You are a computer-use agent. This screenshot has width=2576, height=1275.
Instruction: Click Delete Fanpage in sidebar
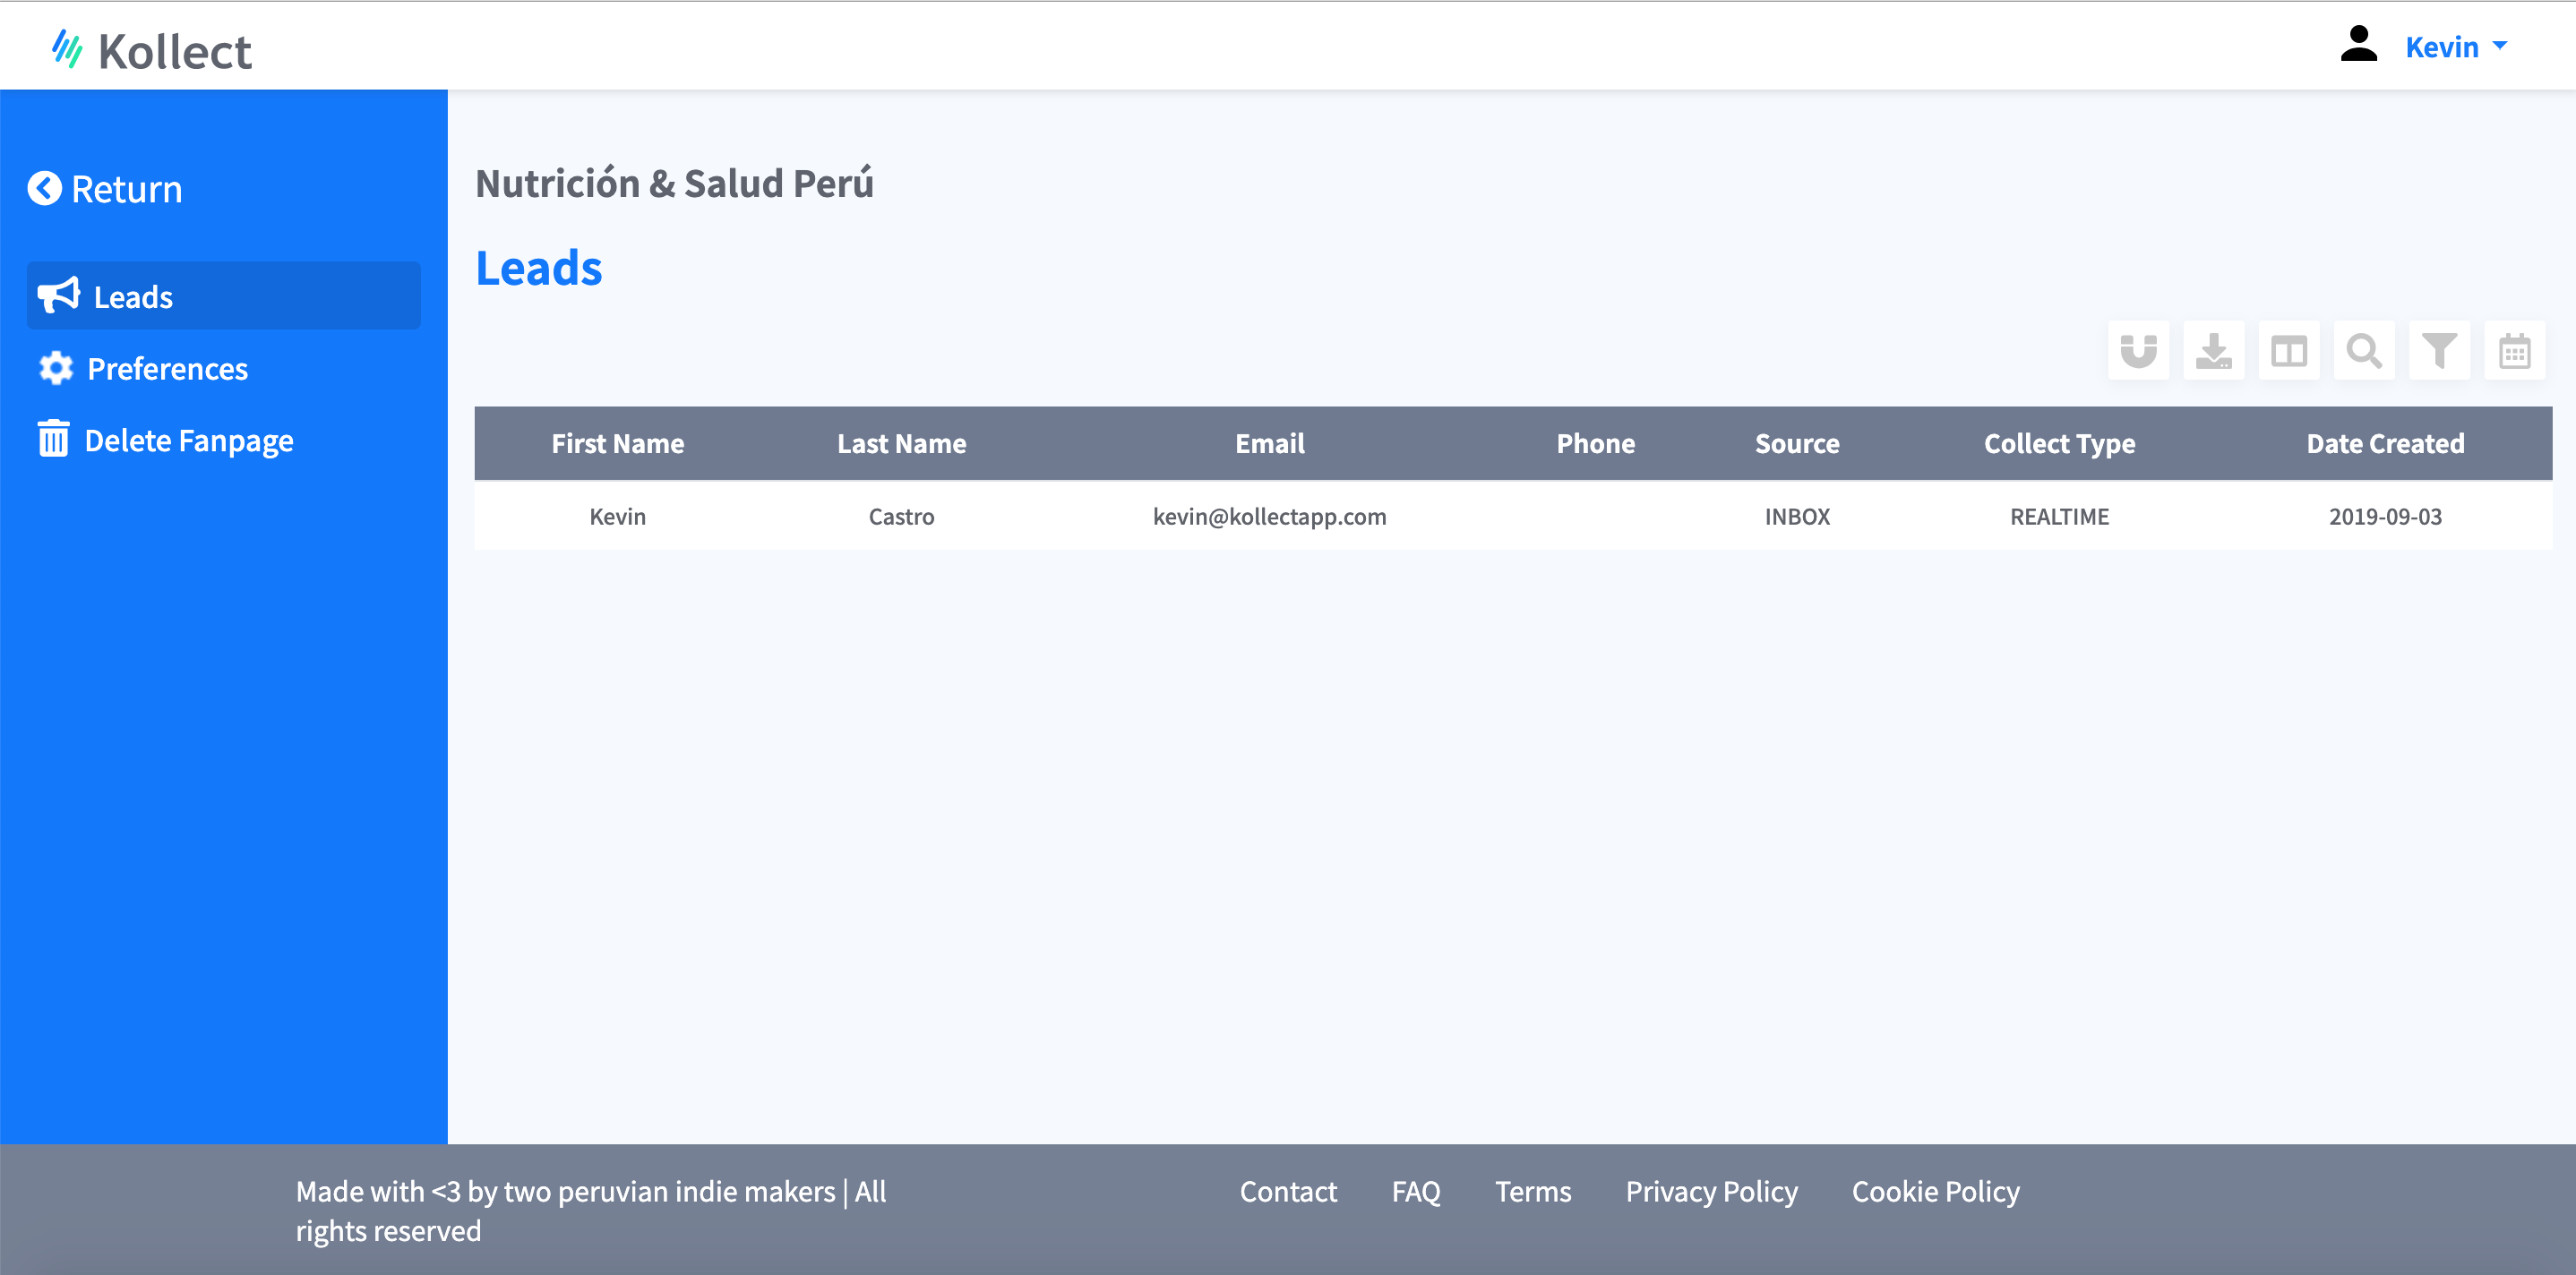coord(188,441)
